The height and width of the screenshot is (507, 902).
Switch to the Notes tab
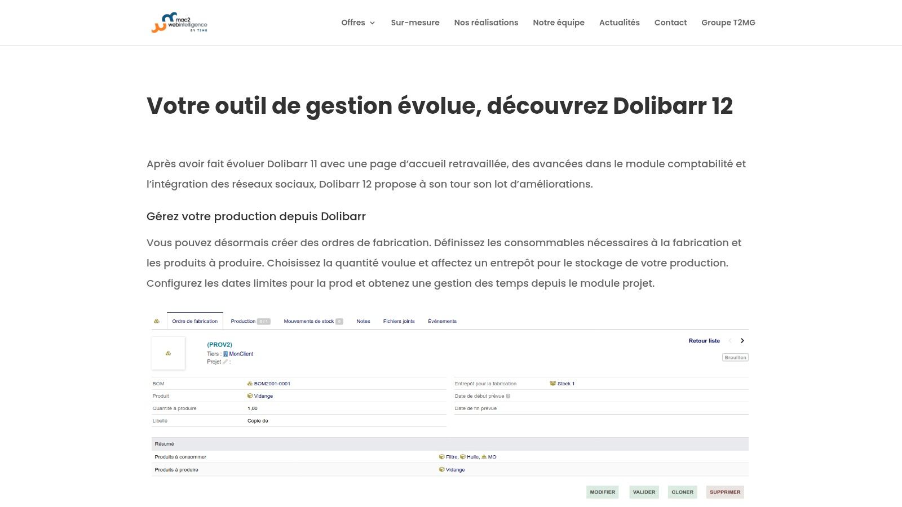(363, 321)
